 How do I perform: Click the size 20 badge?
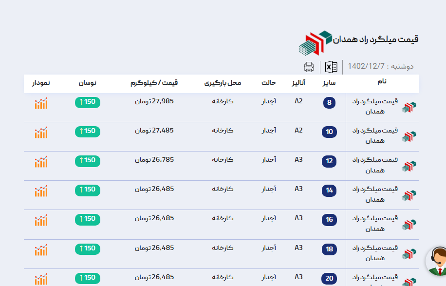[330, 278]
